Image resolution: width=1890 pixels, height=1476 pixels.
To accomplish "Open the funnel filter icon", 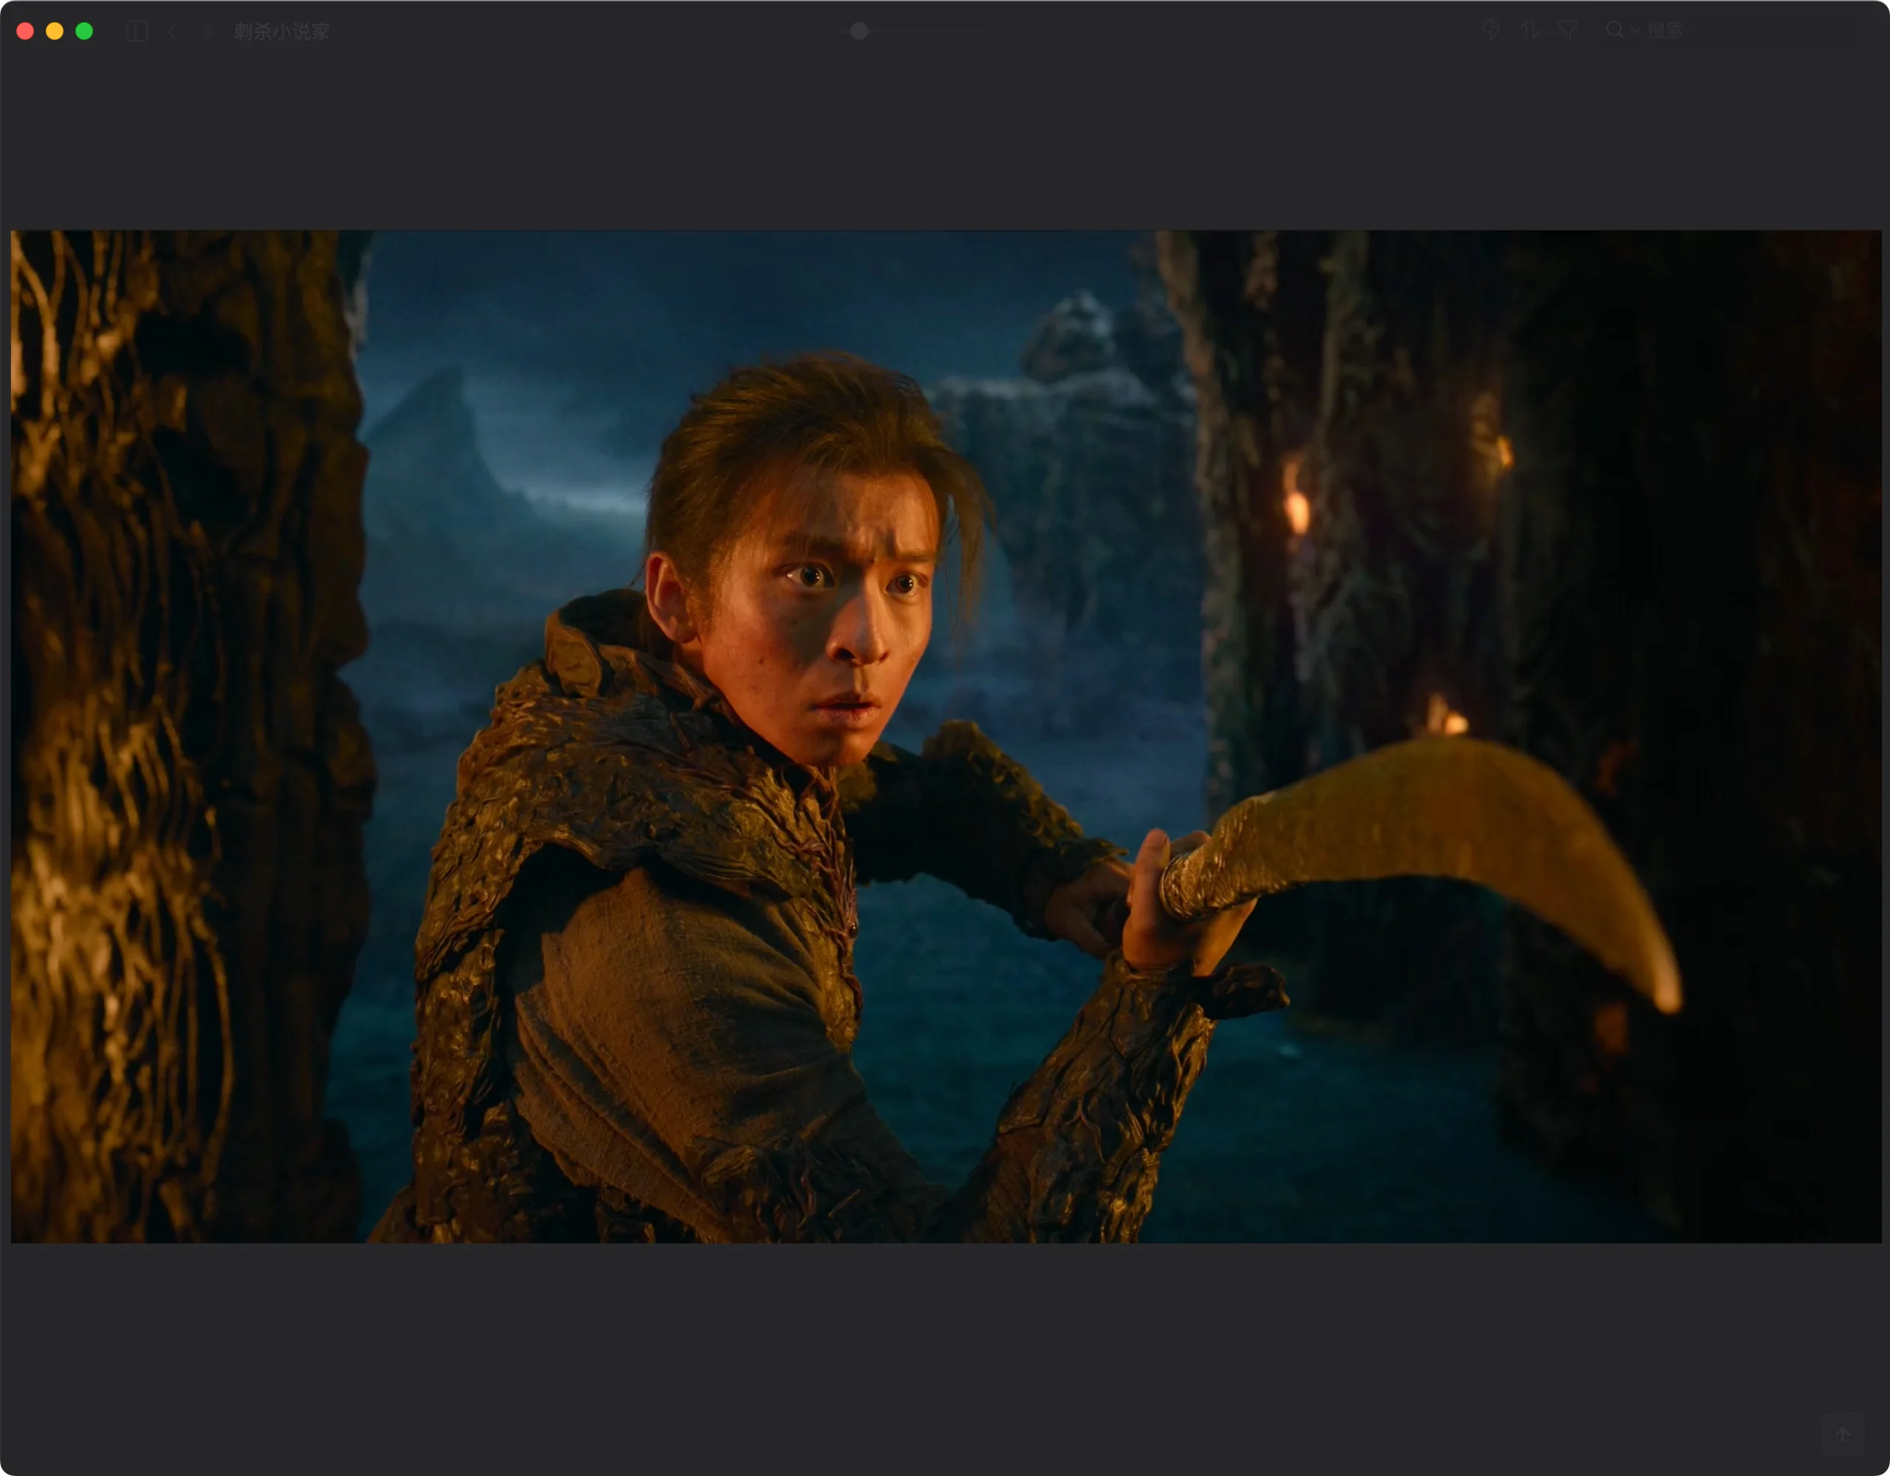I will [x=1568, y=30].
